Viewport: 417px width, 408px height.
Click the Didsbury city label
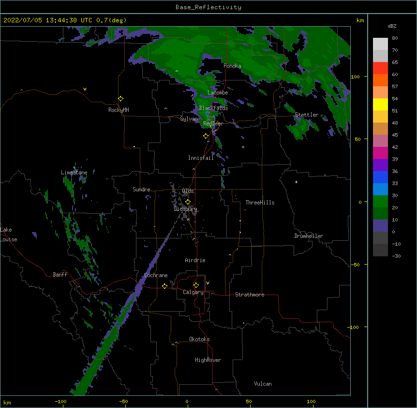[x=185, y=209]
